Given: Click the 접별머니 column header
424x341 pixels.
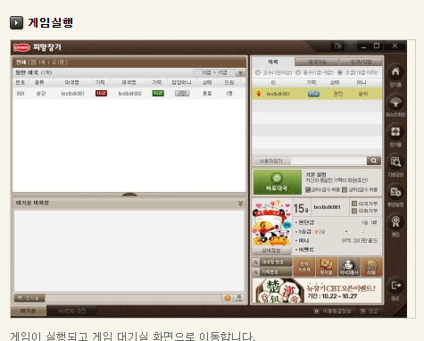Looking at the screenshot, I should tap(181, 82).
